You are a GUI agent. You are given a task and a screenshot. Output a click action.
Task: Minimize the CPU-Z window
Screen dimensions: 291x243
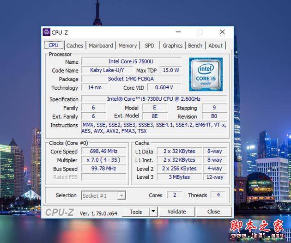178,32
